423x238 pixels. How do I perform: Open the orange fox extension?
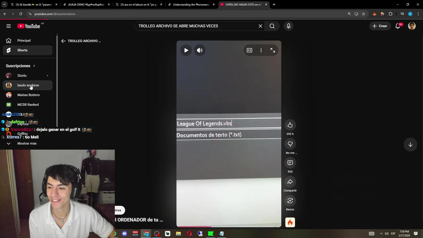[374, 14]
